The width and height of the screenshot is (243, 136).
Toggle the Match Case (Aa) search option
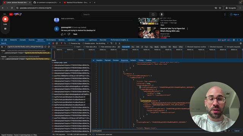tap(2, 47)
